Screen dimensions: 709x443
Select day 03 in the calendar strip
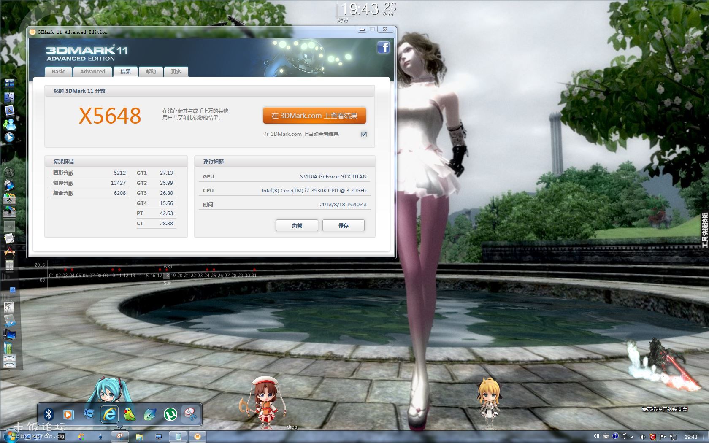(x=65, y=276)
